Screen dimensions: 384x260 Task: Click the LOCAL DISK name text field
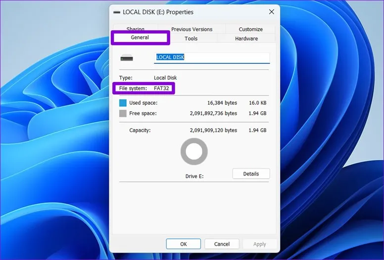tap(212, 57)
